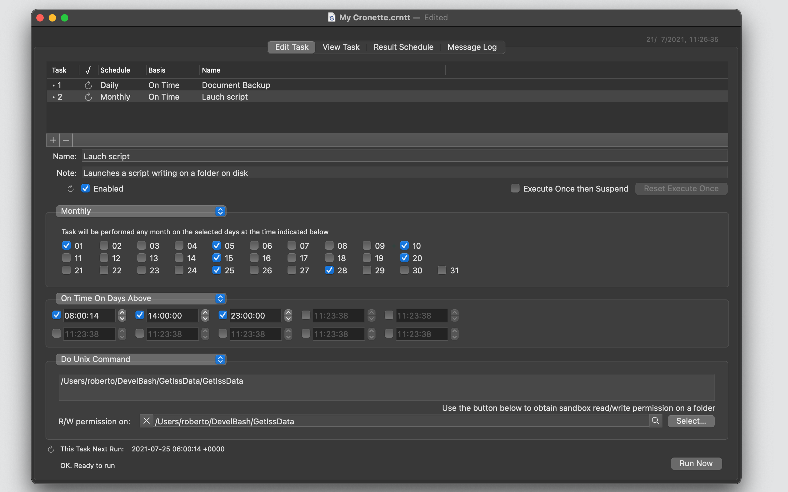Click the plus icon to add a task
The image size is (788, 492).
(53, 140)
